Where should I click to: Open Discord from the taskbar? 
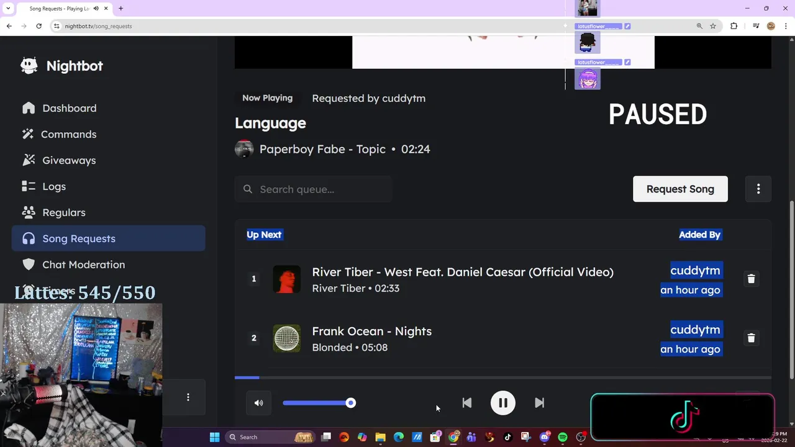point(545,437)
